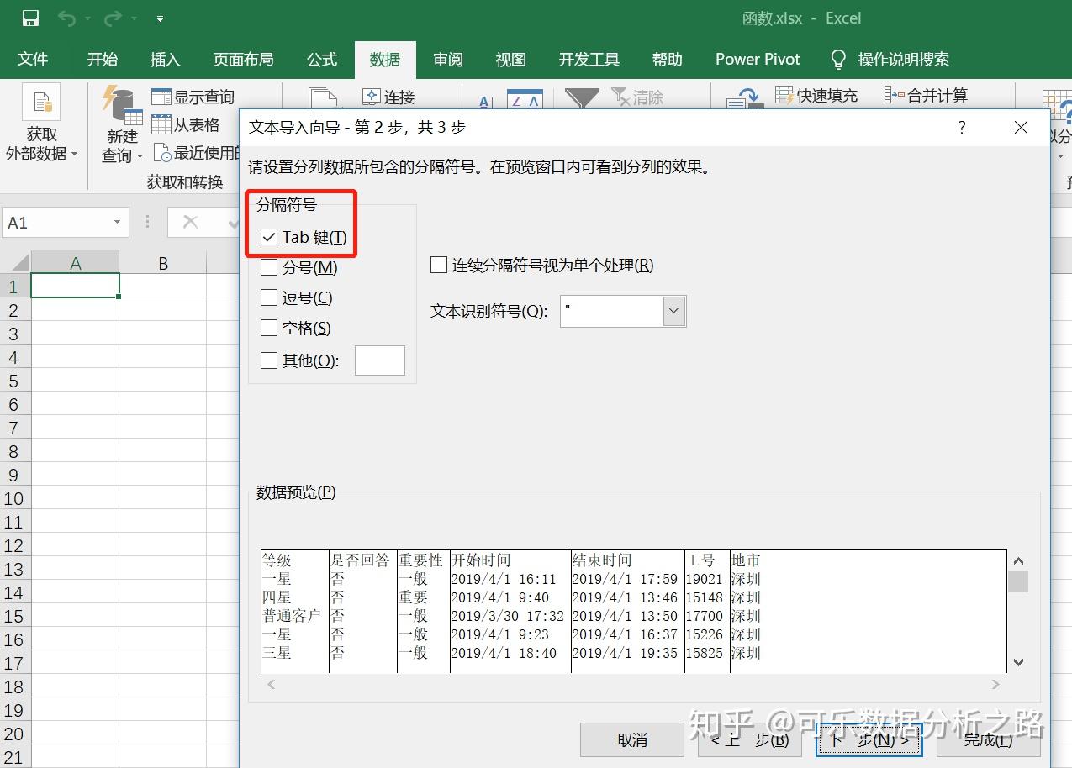The height and width of the screenshot is (768, 1072).
Task: Check the 其他 delimiter checkbox
Action: [269, 360]
